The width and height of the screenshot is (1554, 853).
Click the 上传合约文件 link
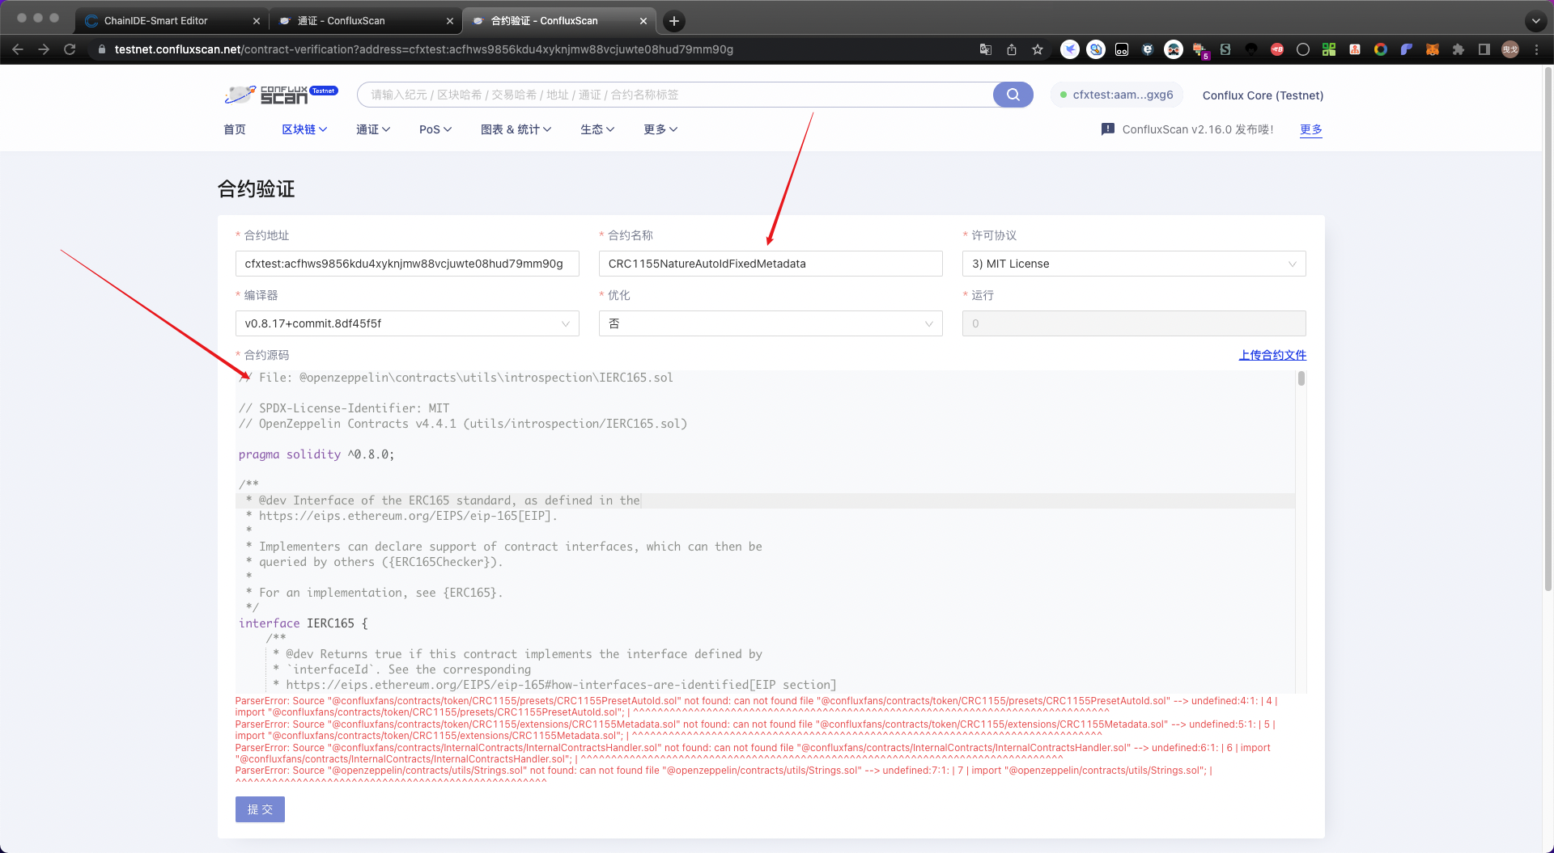[x=1272, y=355]
